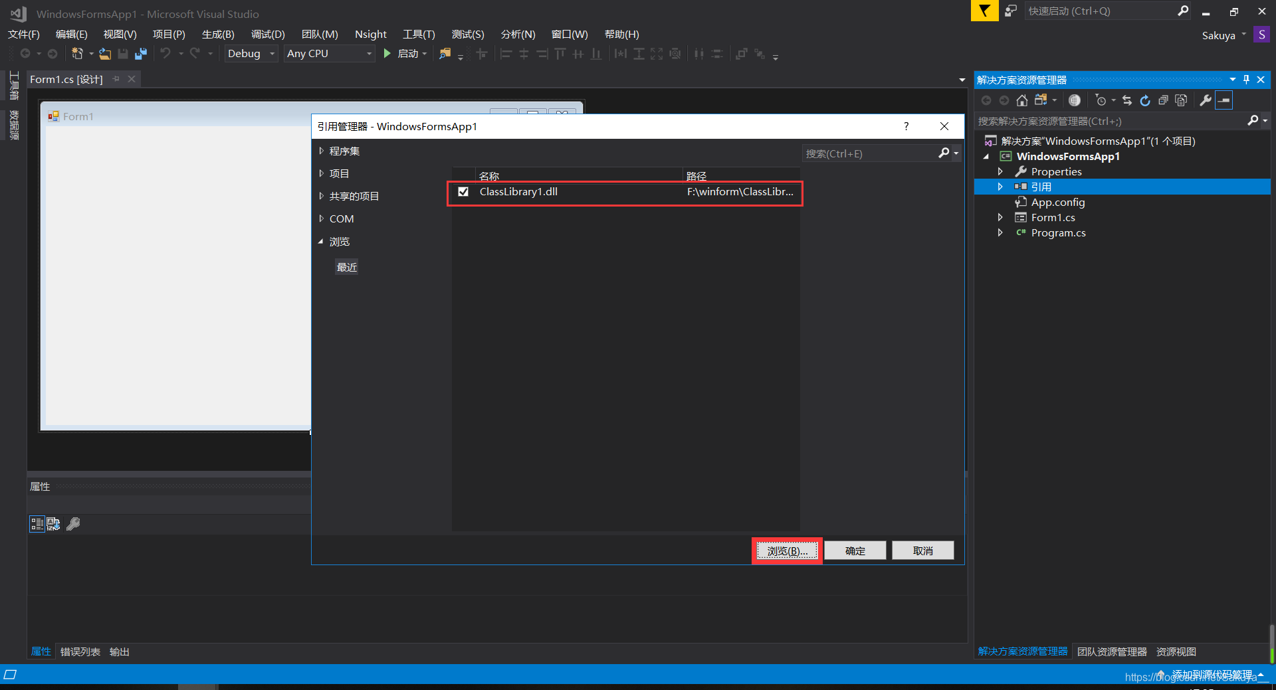
Task: Pin the Solution Explorer panel
Action: coord(1246,80)
